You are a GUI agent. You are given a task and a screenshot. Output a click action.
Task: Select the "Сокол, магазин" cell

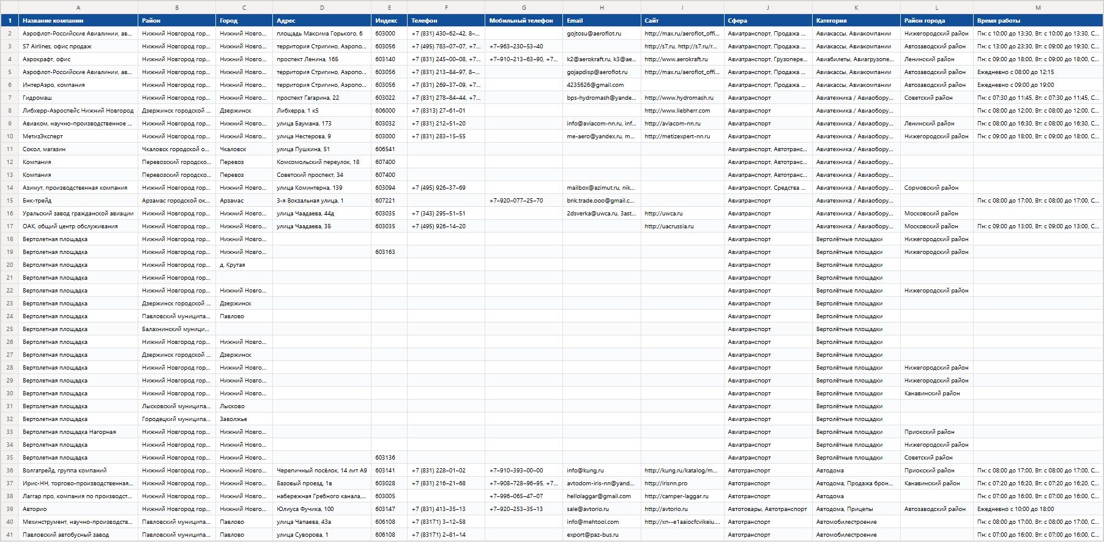(x=78, y=149)
